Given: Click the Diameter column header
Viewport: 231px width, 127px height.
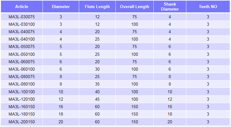Looking at the screenshot, I should pyautogui.click(x=61, y=7).
